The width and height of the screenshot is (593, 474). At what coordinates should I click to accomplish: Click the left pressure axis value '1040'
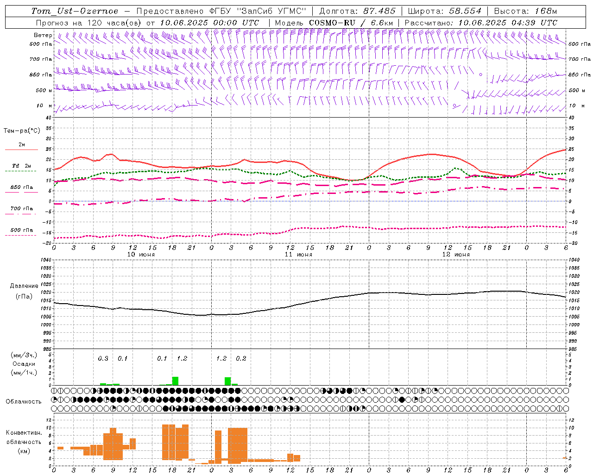45,260
